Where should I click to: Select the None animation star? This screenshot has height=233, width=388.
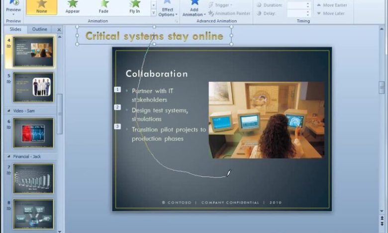coord(42,7)
